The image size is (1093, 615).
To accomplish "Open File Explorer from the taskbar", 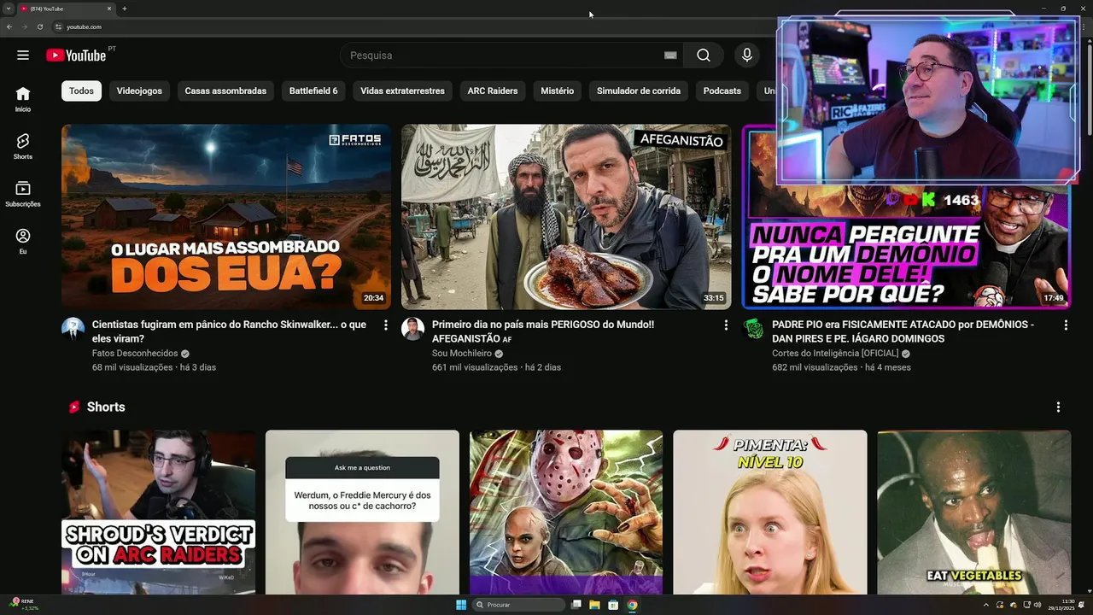I will click(594, 605).
